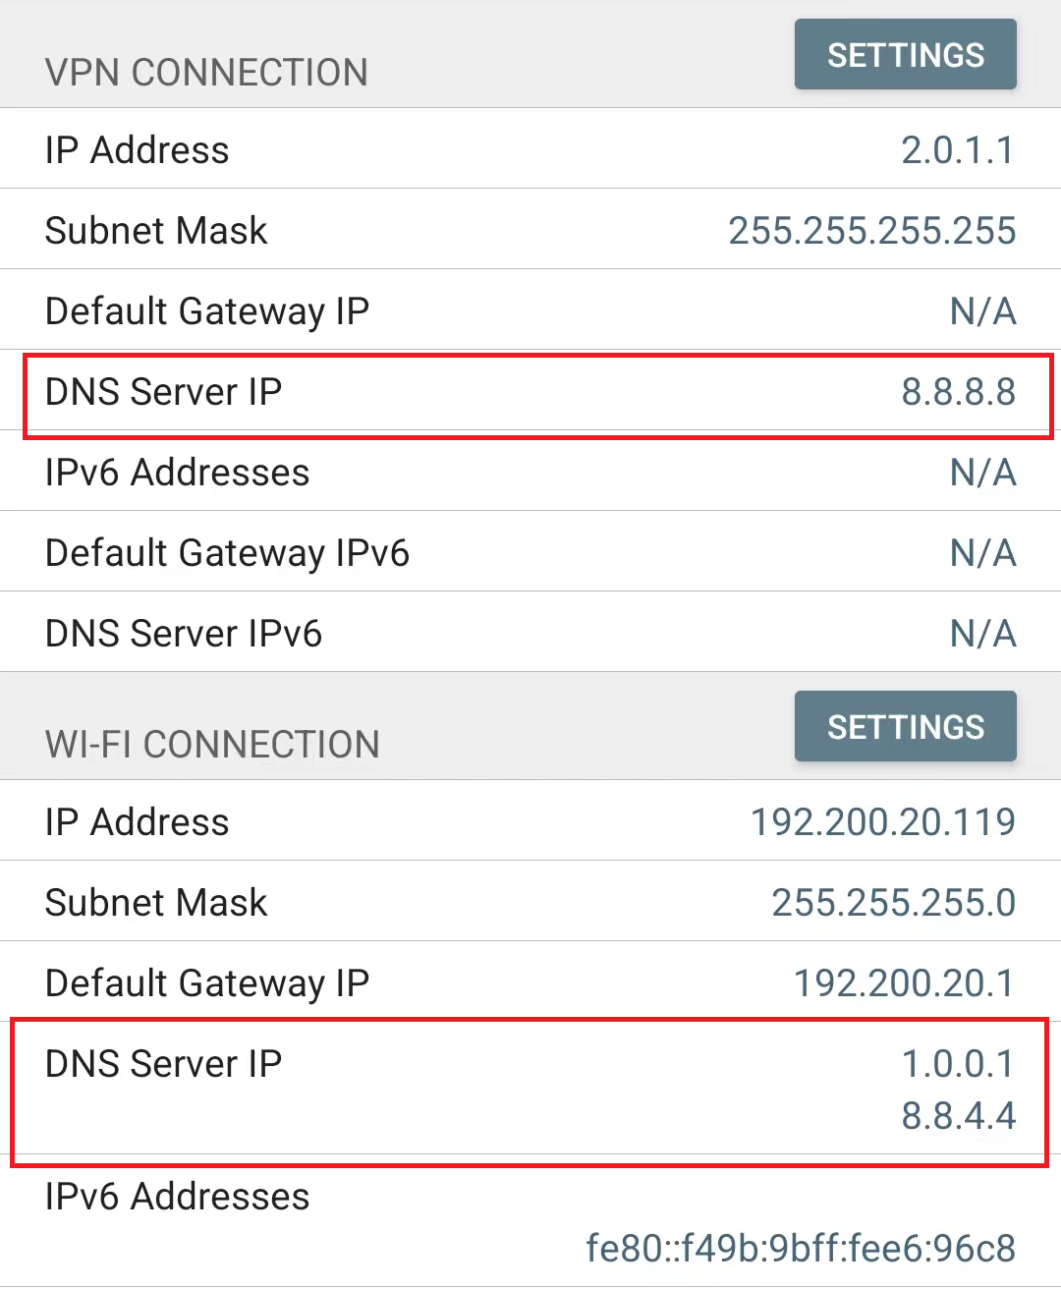Select the VPN subnet mask 255.255.255.255
The height and width of the screenshot is (1289, 1061).
[871, 231]
